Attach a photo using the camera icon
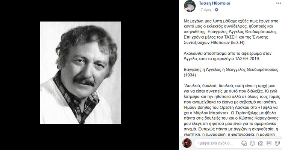Screen dimensions: 282x150 [261, 143]
